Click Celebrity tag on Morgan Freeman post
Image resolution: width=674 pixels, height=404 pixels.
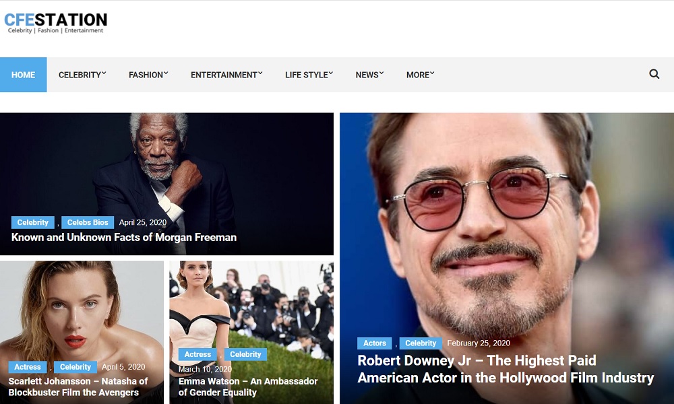click(x=33, y=222)
